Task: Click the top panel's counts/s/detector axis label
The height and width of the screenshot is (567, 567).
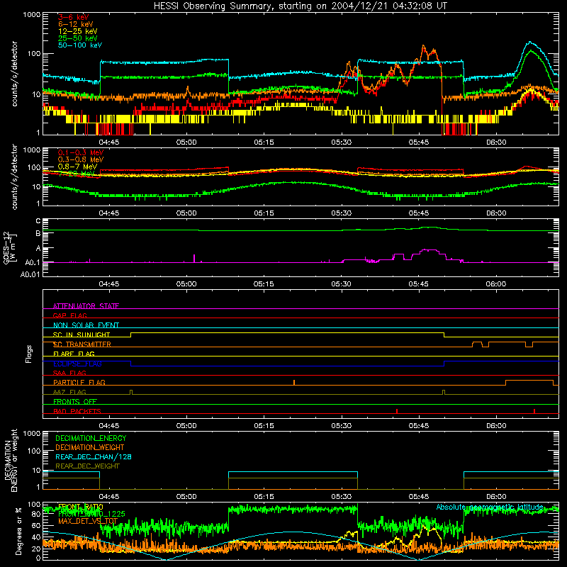Action: tap(14, 74)
